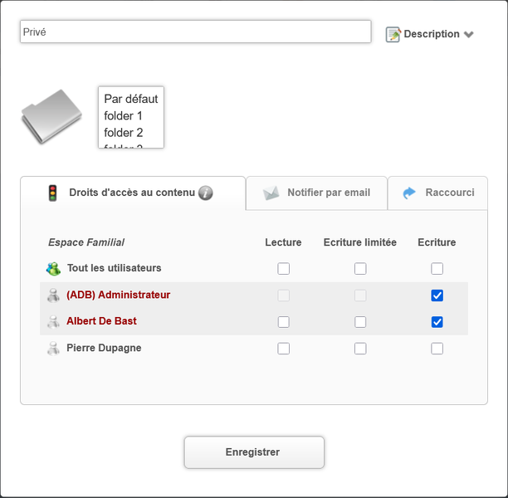Image resolution: width=508 pixels, height=498 pixels.
Task: Click the Description edit notepad icon
Action: 393,35
